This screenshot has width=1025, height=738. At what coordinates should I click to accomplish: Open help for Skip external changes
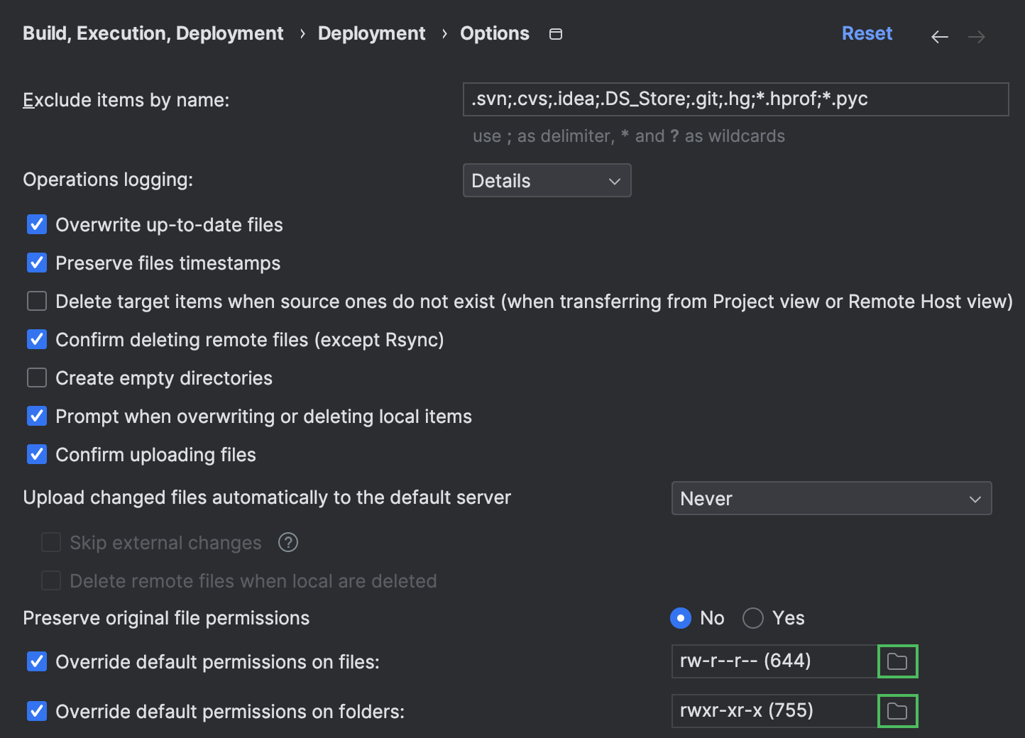click(x=287, y=542)
